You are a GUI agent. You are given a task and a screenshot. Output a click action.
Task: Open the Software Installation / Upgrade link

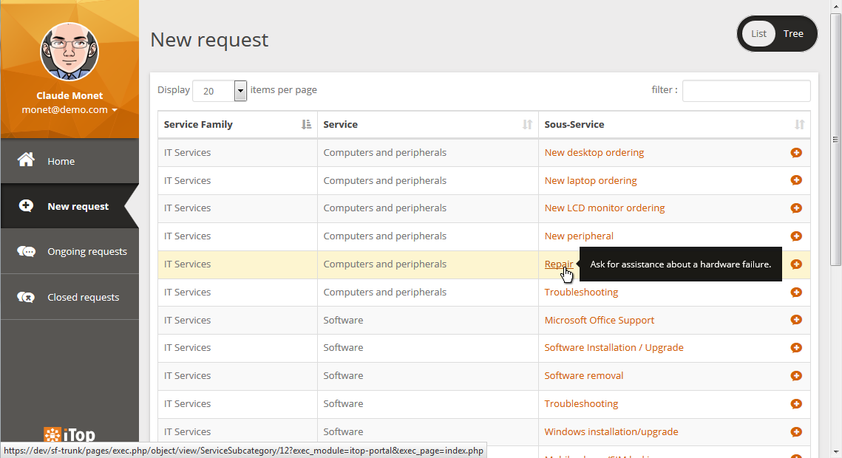[614, 348]
